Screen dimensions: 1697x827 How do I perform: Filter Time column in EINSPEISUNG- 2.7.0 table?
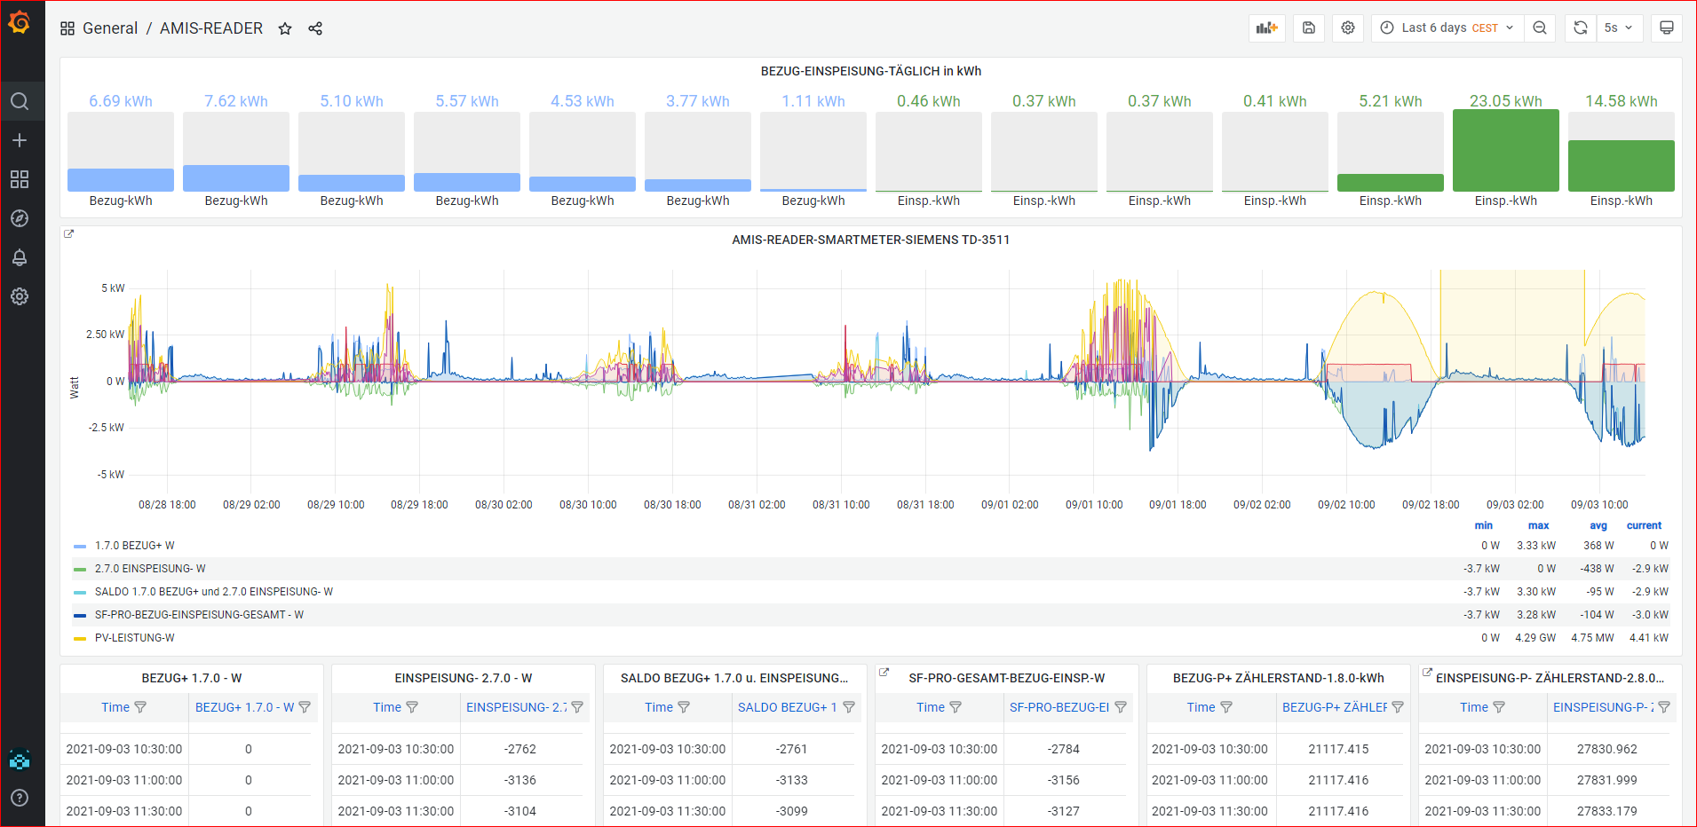412,707
